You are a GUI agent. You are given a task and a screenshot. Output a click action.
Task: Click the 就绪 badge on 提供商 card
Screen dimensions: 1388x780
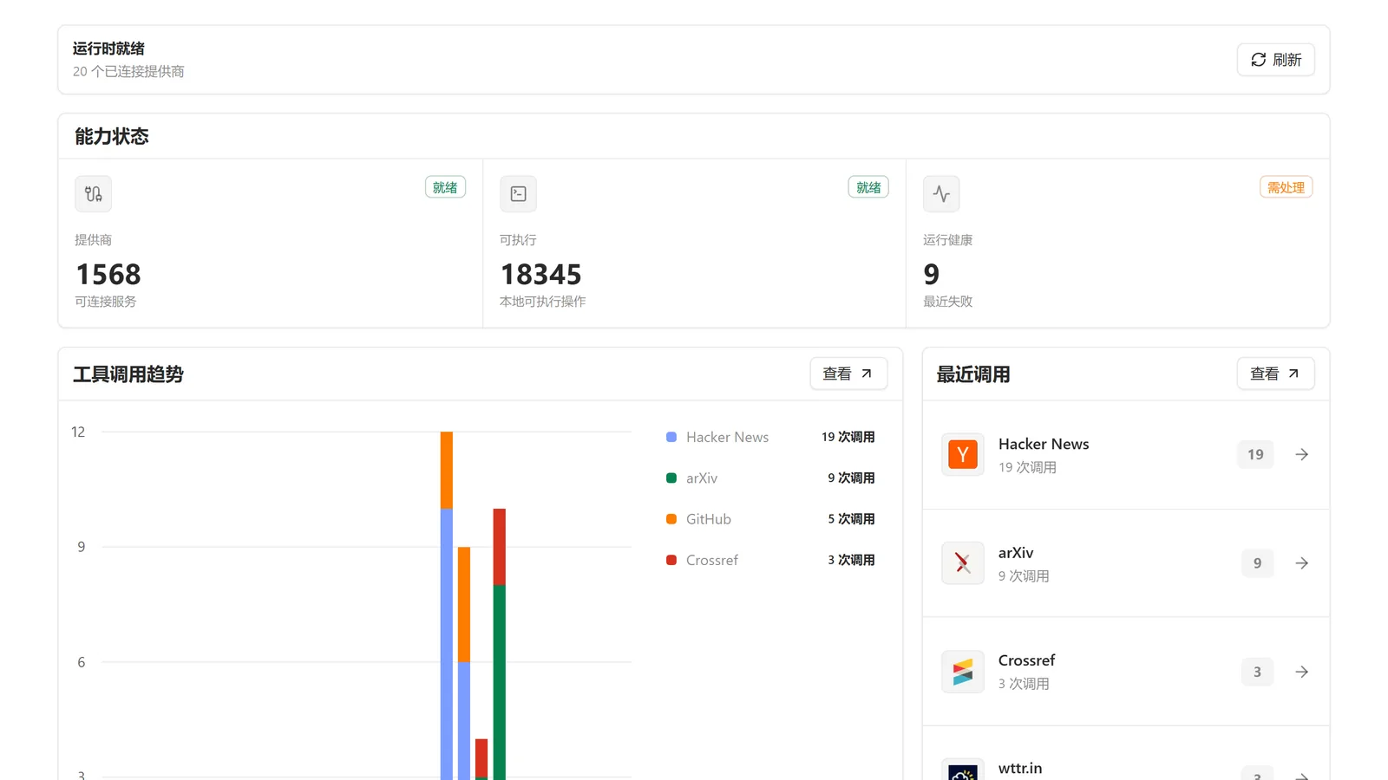[x=445, y=187]
